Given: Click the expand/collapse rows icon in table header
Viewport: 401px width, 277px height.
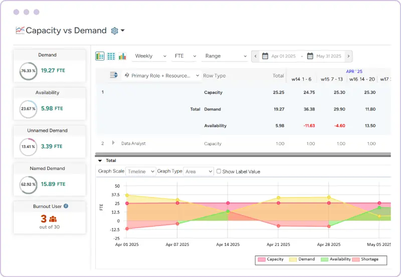Looking at the screenshot, I should tap(114, 75).
